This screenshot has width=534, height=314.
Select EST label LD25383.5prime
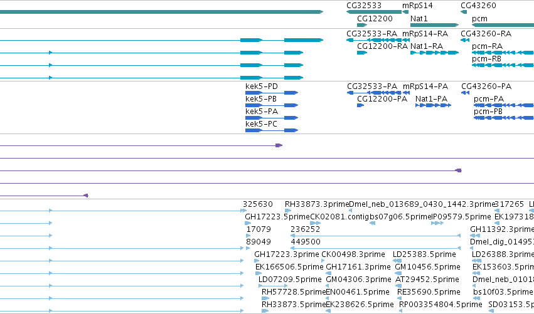click(x=424, y=255)
